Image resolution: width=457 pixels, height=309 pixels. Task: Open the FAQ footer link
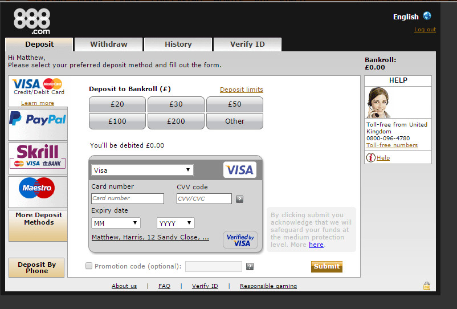point(164,286)
